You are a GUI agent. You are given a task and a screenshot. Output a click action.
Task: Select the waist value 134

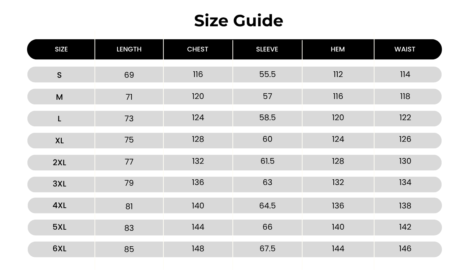(405, 183)
